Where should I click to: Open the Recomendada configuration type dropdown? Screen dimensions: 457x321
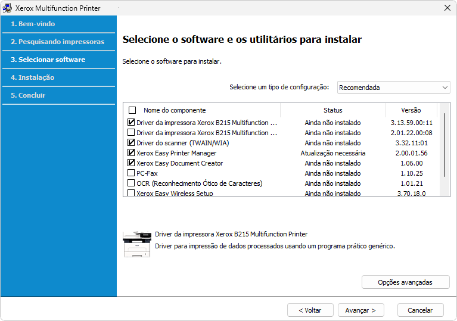pos(393,88)
